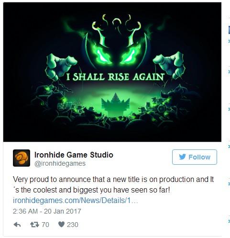This screenshot has height=238, width=230.
Task: Click the reply arrow icon
Action: tap(17, 225)
